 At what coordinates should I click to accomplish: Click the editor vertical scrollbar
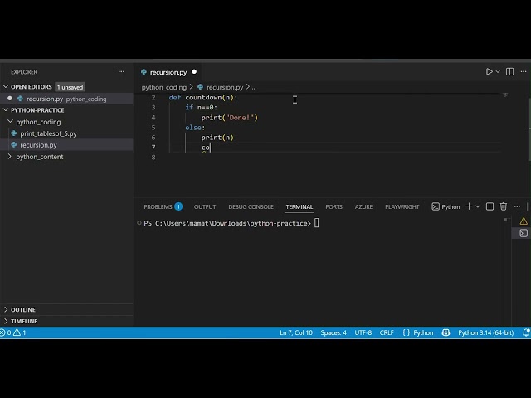529,129
